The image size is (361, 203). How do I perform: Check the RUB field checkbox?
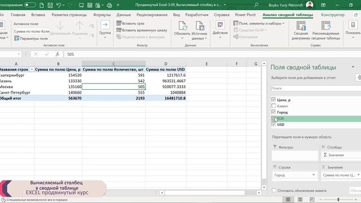[274, 118]
